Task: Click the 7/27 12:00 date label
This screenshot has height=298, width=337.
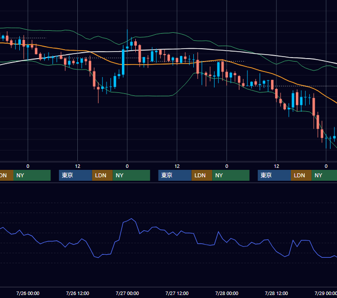Action: click(177, 293)
